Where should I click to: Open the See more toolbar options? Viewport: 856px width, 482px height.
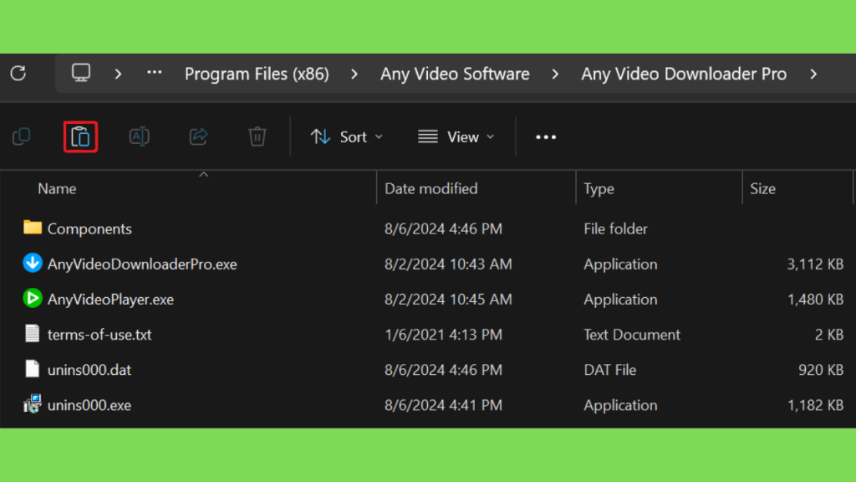546,137
